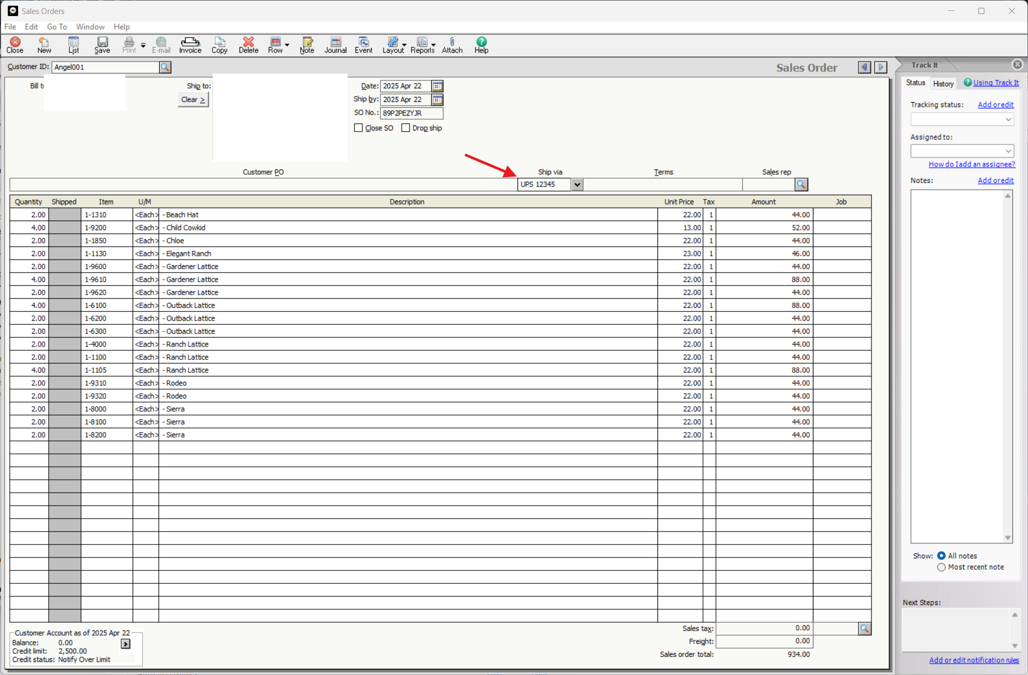Open the Using Track It link
Screen dimensions: 1028x675
pyautogui.click(x=995, y=83)
